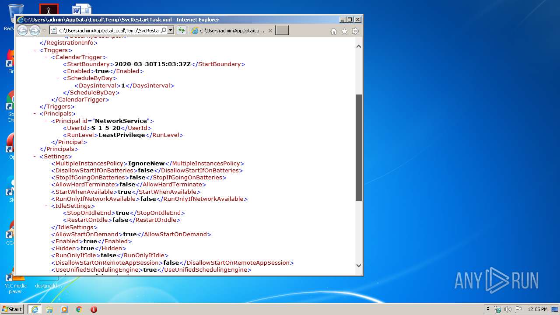Click the Action Center flag icon

518,309
